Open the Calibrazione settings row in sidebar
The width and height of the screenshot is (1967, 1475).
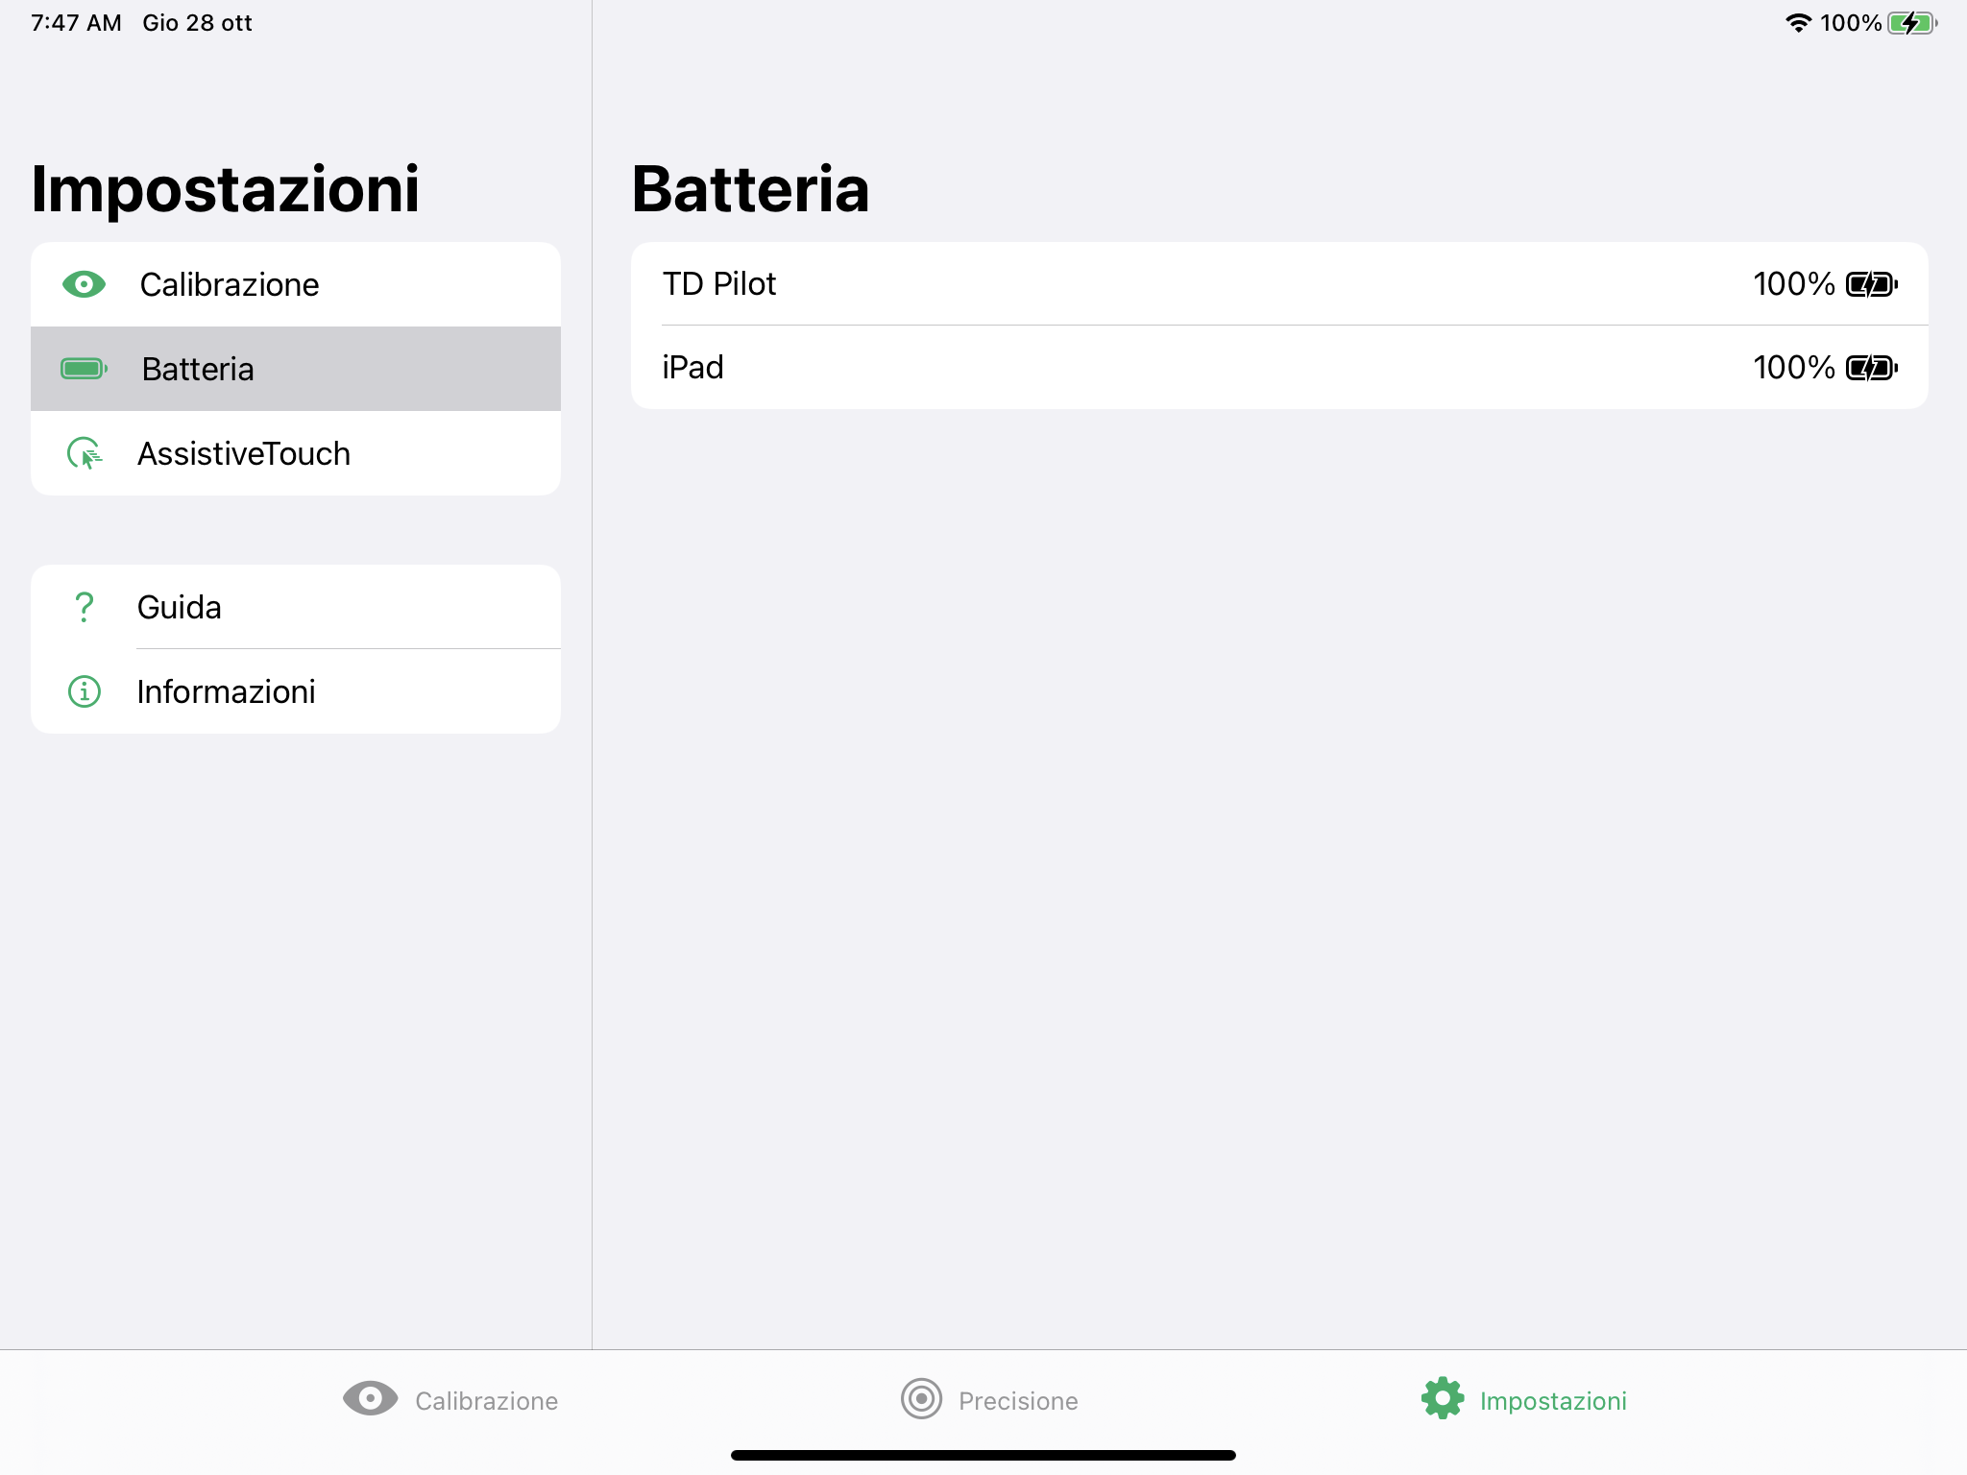click(229, 284)
